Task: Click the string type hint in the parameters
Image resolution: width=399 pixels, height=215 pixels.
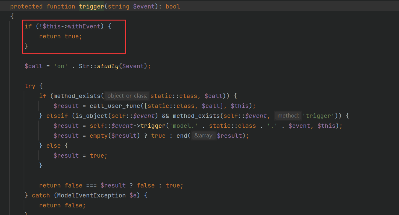Action: pyautogui.click(x=118, y=6)
